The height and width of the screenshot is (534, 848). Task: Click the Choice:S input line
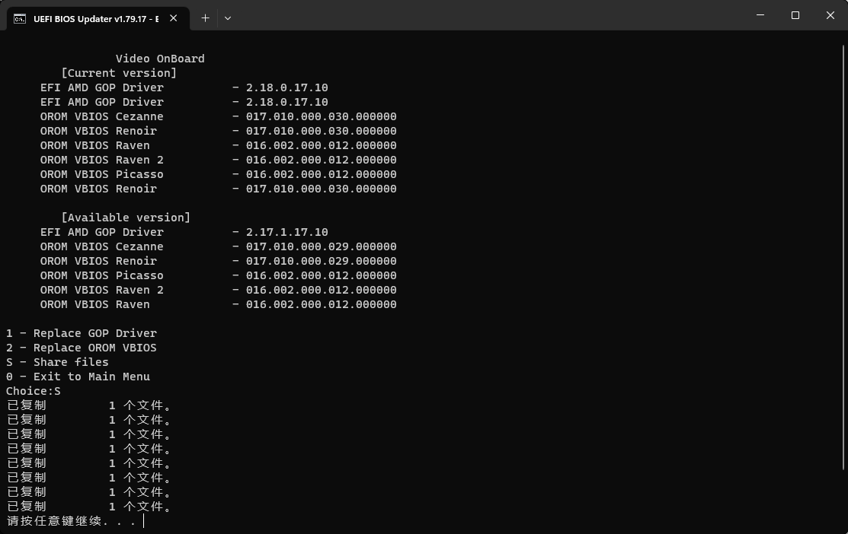coord(33,390)
